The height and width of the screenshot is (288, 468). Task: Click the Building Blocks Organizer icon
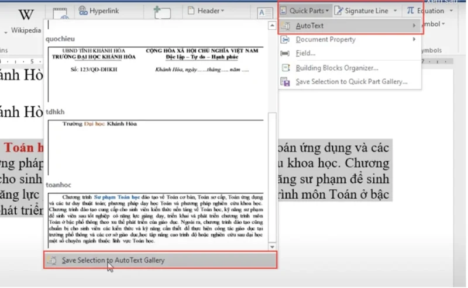(x=285, y=68)
